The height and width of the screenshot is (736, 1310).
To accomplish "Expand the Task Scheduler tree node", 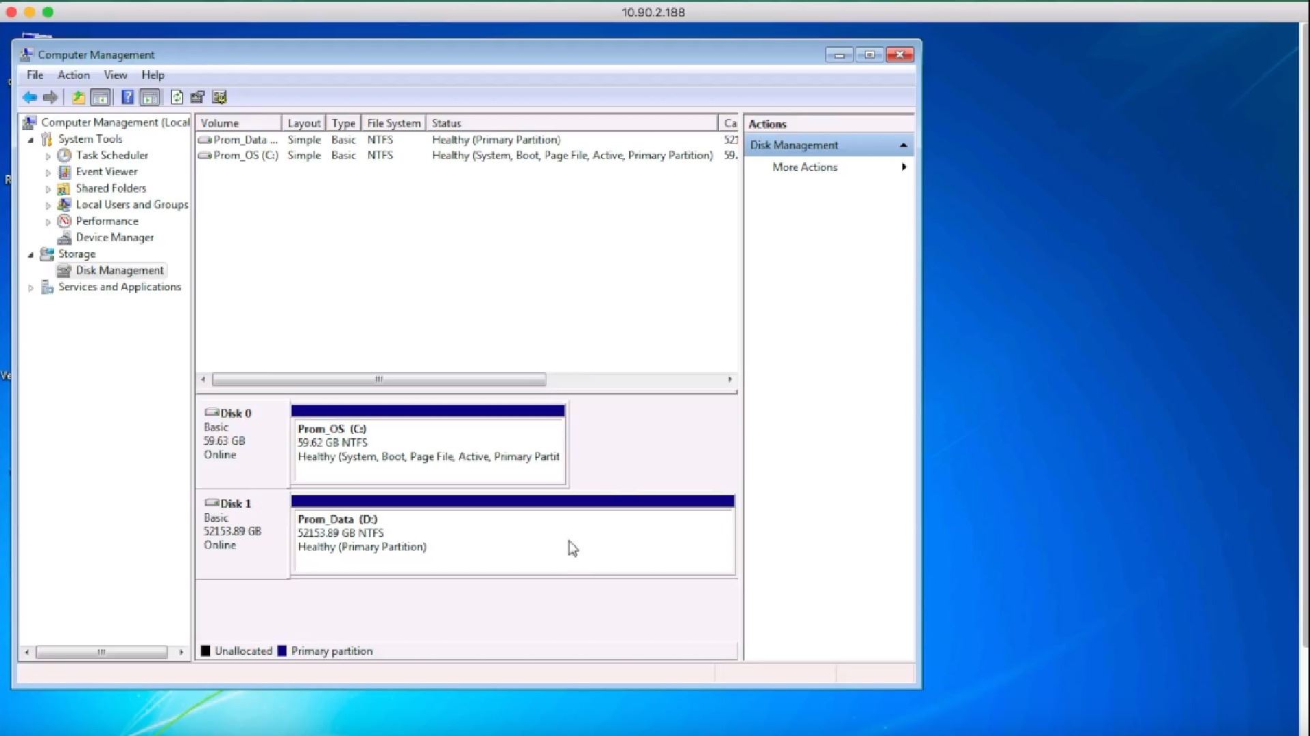I will click(x=48, y=156).
